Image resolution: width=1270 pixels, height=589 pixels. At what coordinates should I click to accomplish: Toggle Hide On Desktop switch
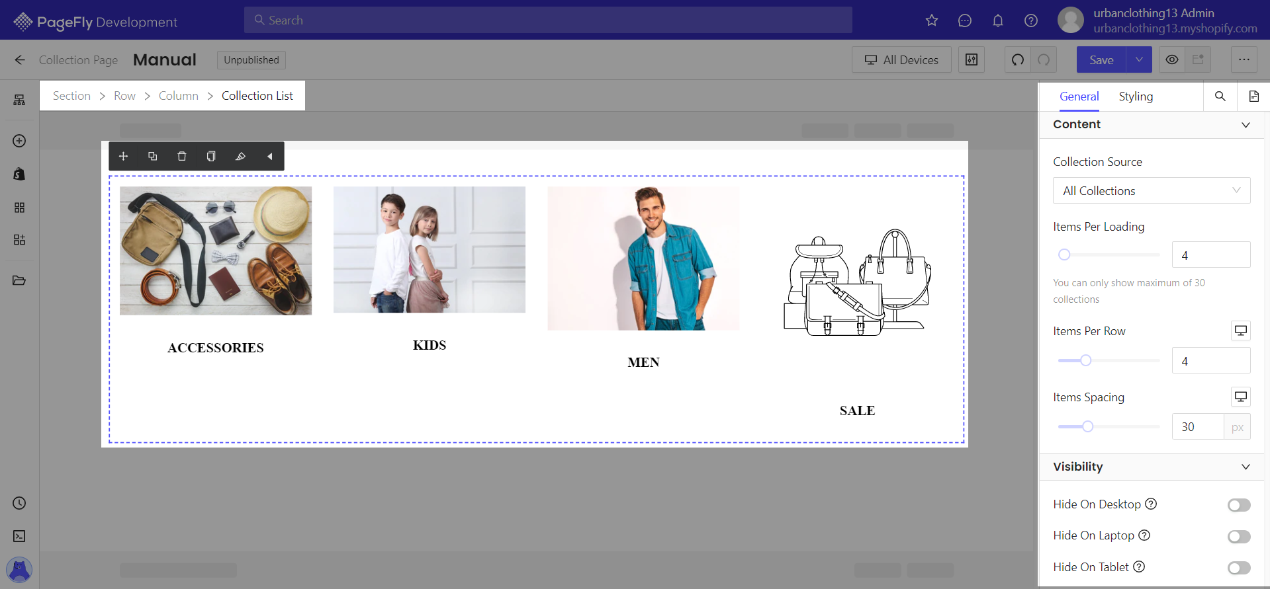(1239, 505)
